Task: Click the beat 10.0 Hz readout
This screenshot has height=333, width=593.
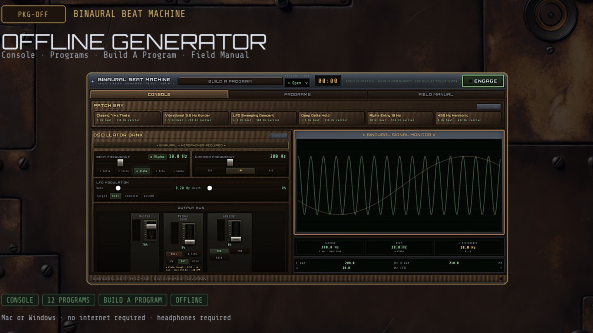Action: point(399,247)
